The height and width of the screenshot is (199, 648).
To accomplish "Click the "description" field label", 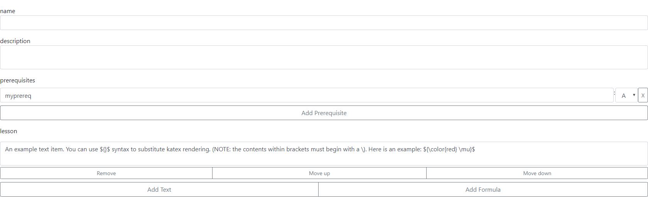I will tap(15, 41).
